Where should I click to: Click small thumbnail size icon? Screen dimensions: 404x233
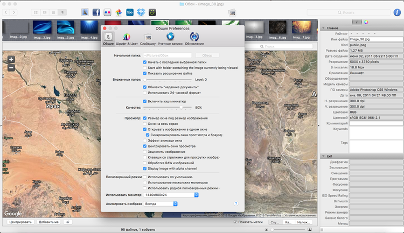click(266, 229)
